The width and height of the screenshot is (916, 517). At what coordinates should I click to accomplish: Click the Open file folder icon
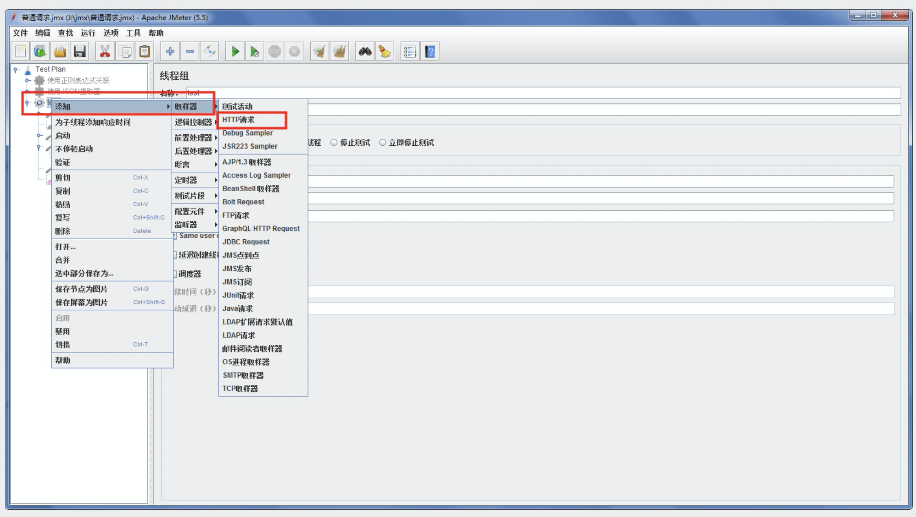[x=60, y=51]
